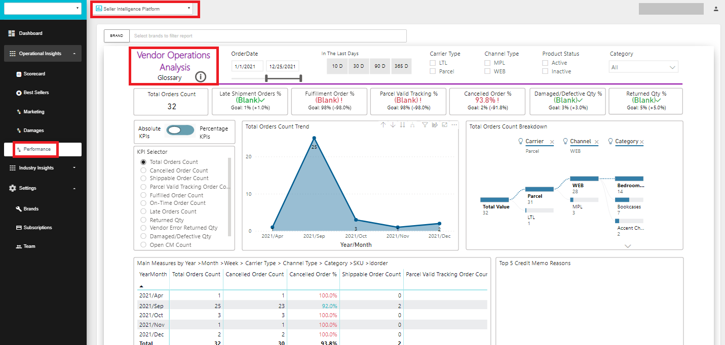
Task: Check the Parcel carrier type box
Action: point(433,71)
